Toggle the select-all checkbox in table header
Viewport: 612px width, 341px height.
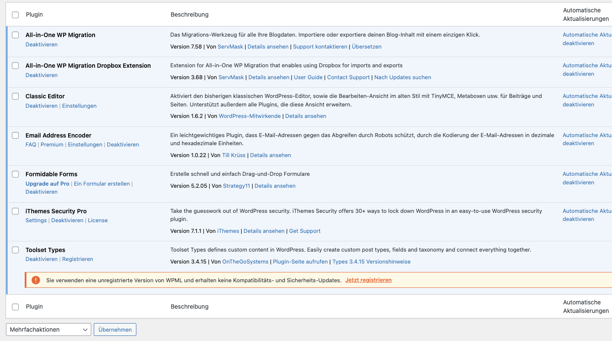point(15,15)
